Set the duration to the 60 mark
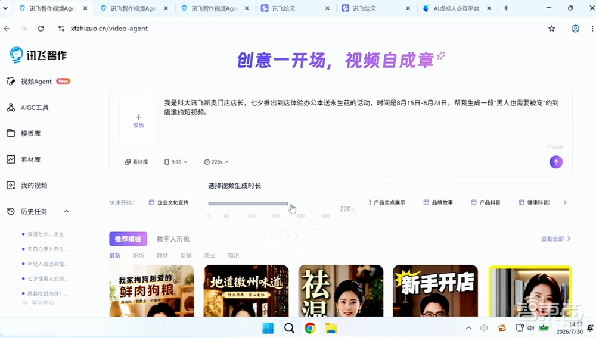 click(x=226, y=216)
